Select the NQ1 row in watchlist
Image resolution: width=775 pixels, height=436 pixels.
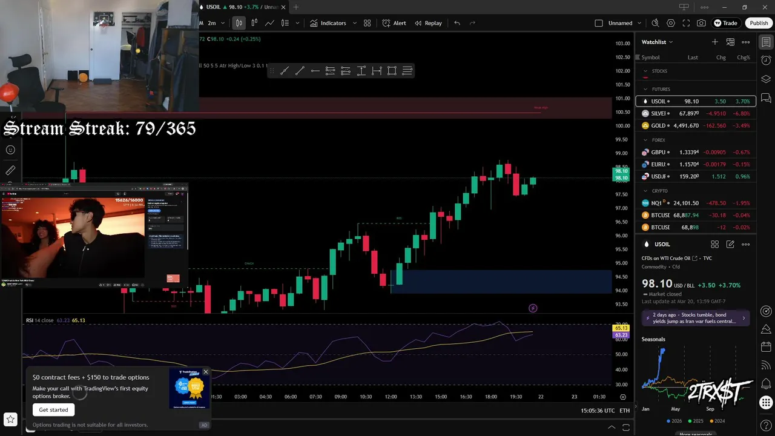696,203
